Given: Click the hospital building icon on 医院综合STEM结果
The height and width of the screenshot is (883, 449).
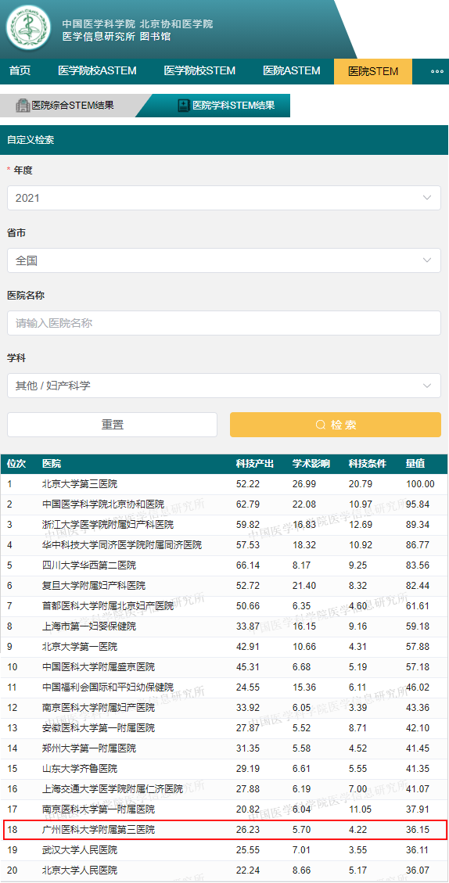Looking at the screenshot, I should point(23,106).
